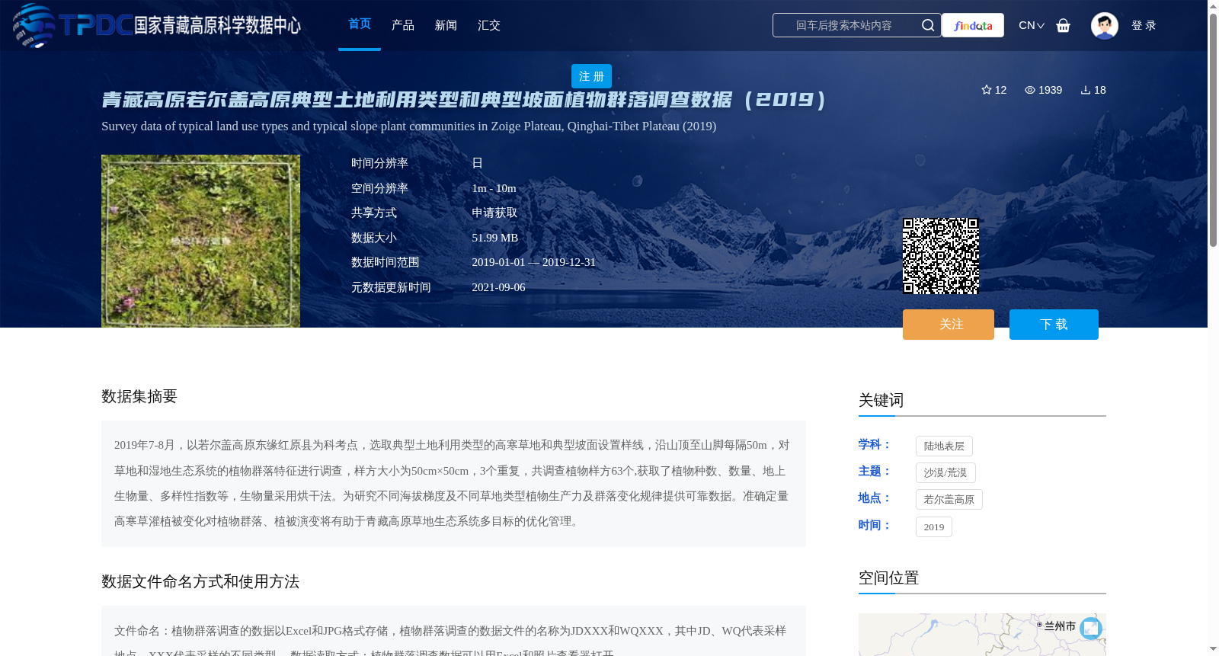The width and height of the screenshot is (1219, 656).
Task: Click the 关键词 section heading
Action: [881, 401]
